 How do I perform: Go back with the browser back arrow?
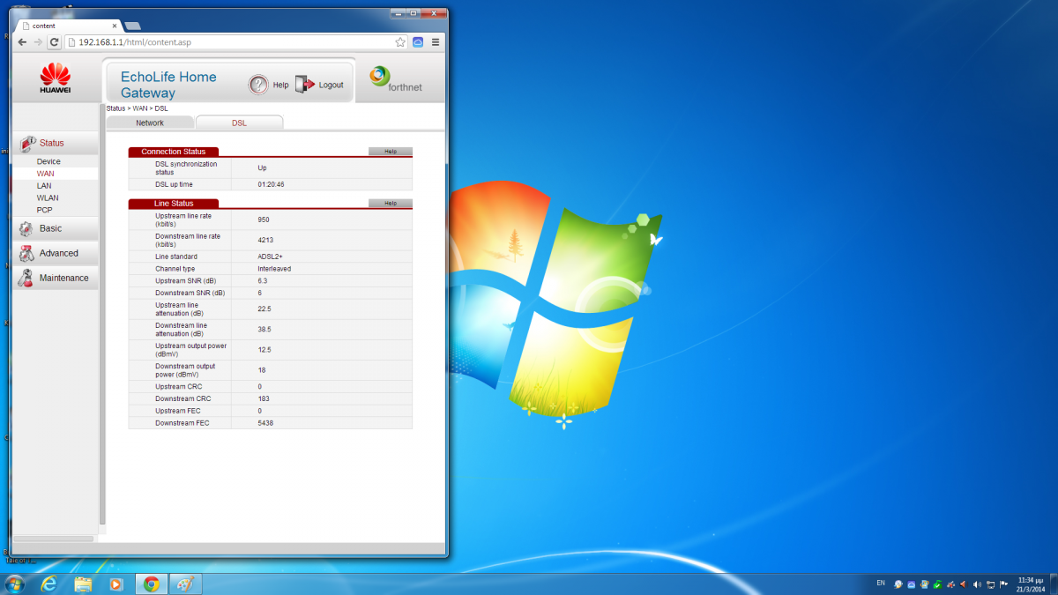click(x=22, y=41)
